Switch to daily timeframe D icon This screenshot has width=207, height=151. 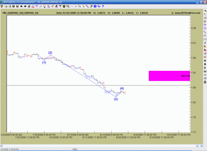[x=205, y=68]
